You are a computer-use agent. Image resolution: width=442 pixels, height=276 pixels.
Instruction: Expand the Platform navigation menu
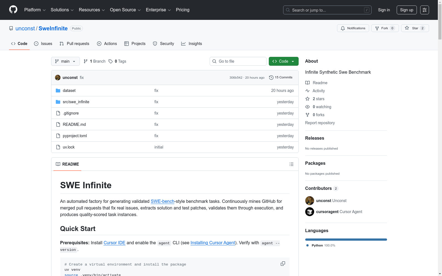click(x=35, y=10)
